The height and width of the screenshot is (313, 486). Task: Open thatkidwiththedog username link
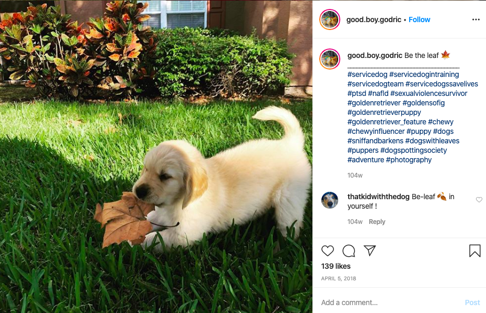378,197
